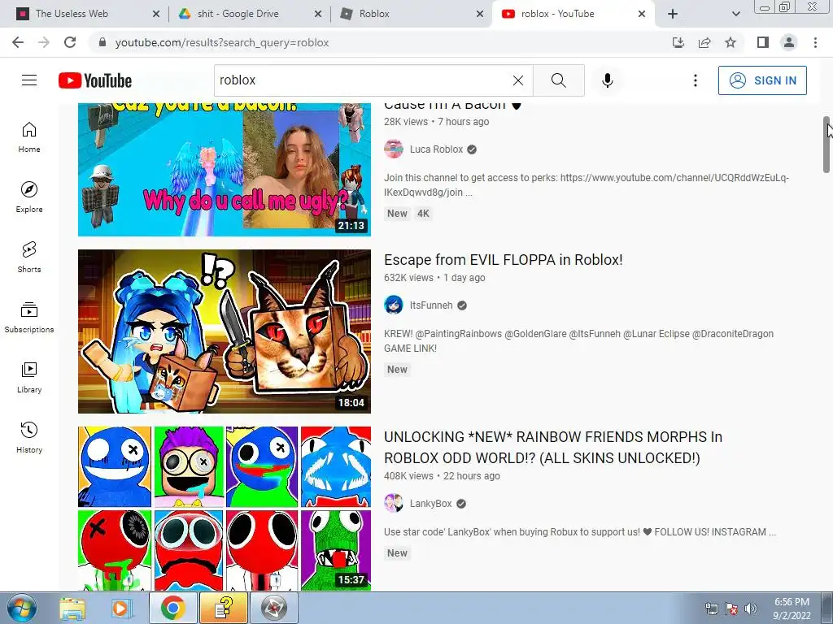Open Luca Roblox channel name
The image size is (833, 624).
click(x=436, y=149)
